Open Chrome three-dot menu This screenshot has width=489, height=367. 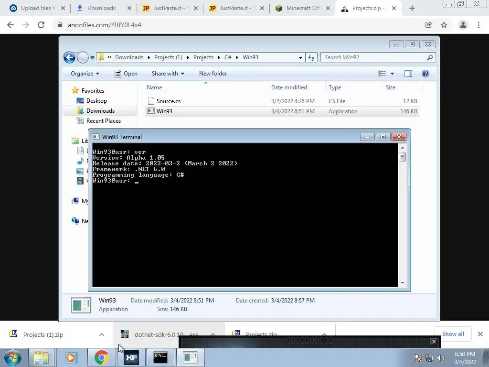pos(478,25)
